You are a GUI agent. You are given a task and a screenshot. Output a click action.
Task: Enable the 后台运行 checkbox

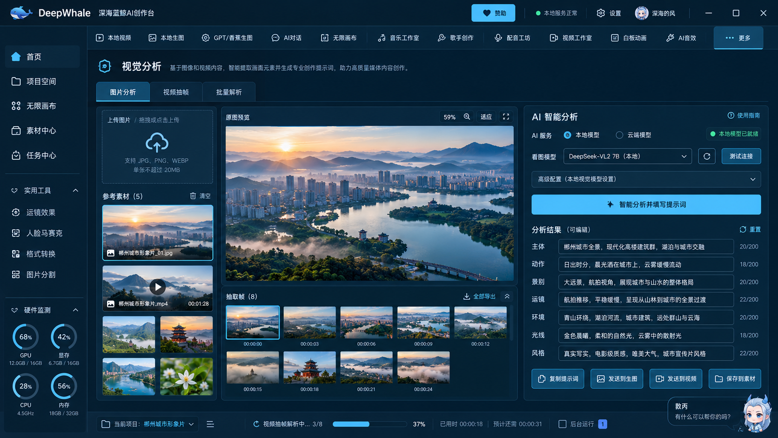562,424
